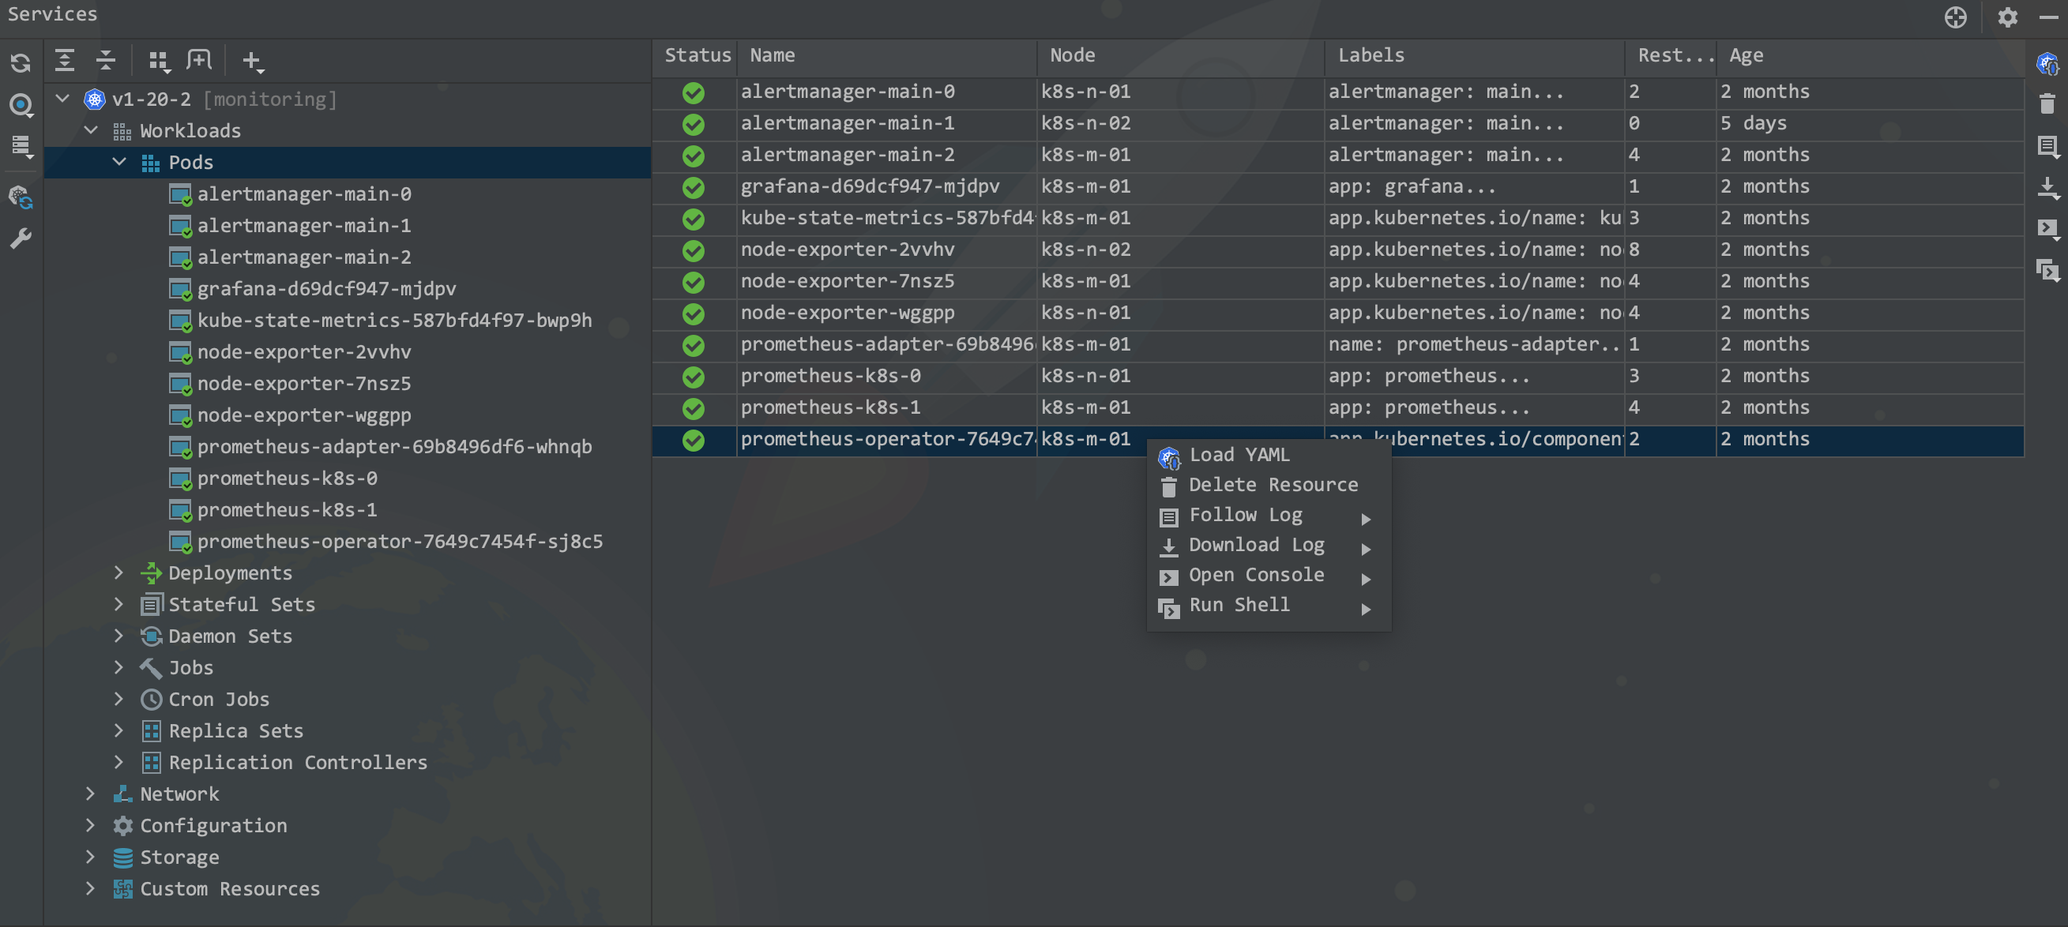This screenshot has width=2068, height=927.
Task: Click the Expand All toolbar icon
Action: point(65,60)
